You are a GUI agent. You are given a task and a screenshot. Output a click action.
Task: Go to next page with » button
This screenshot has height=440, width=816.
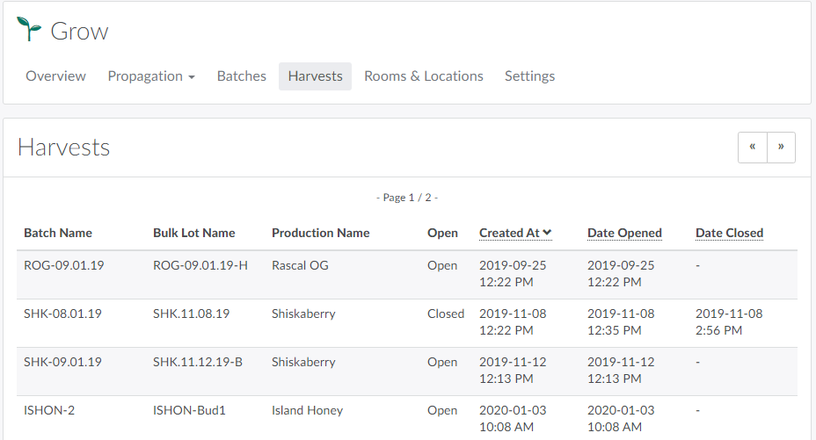click(781, 148)
